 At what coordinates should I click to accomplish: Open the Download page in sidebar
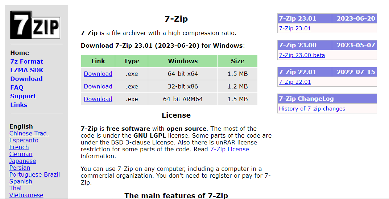tap(26, 79)
